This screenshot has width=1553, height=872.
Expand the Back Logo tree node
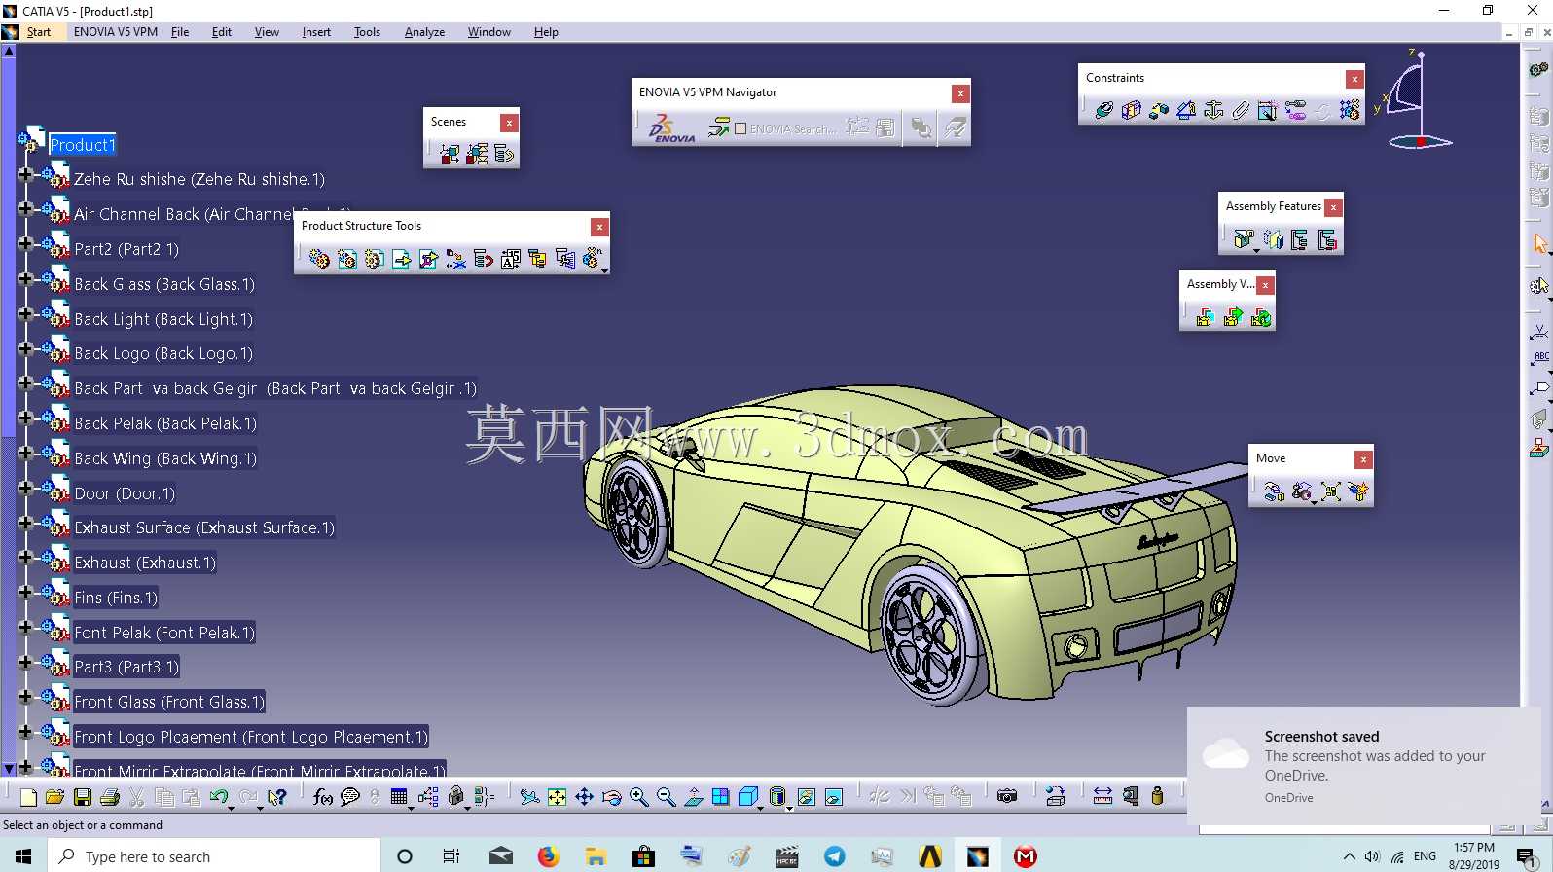pyautogui.click(x=26, y=349)
